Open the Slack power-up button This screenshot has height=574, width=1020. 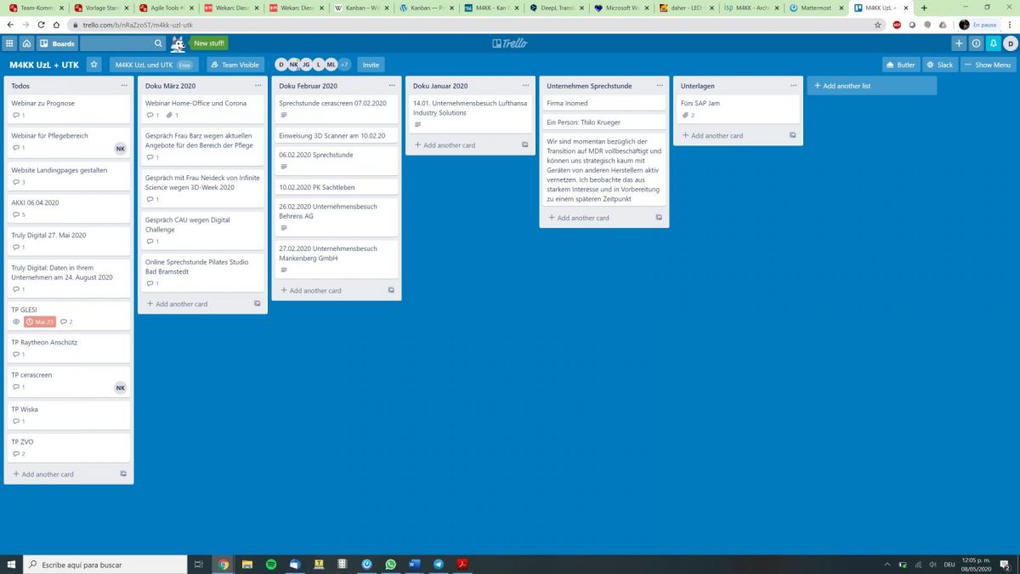click(x=940, y=65)
